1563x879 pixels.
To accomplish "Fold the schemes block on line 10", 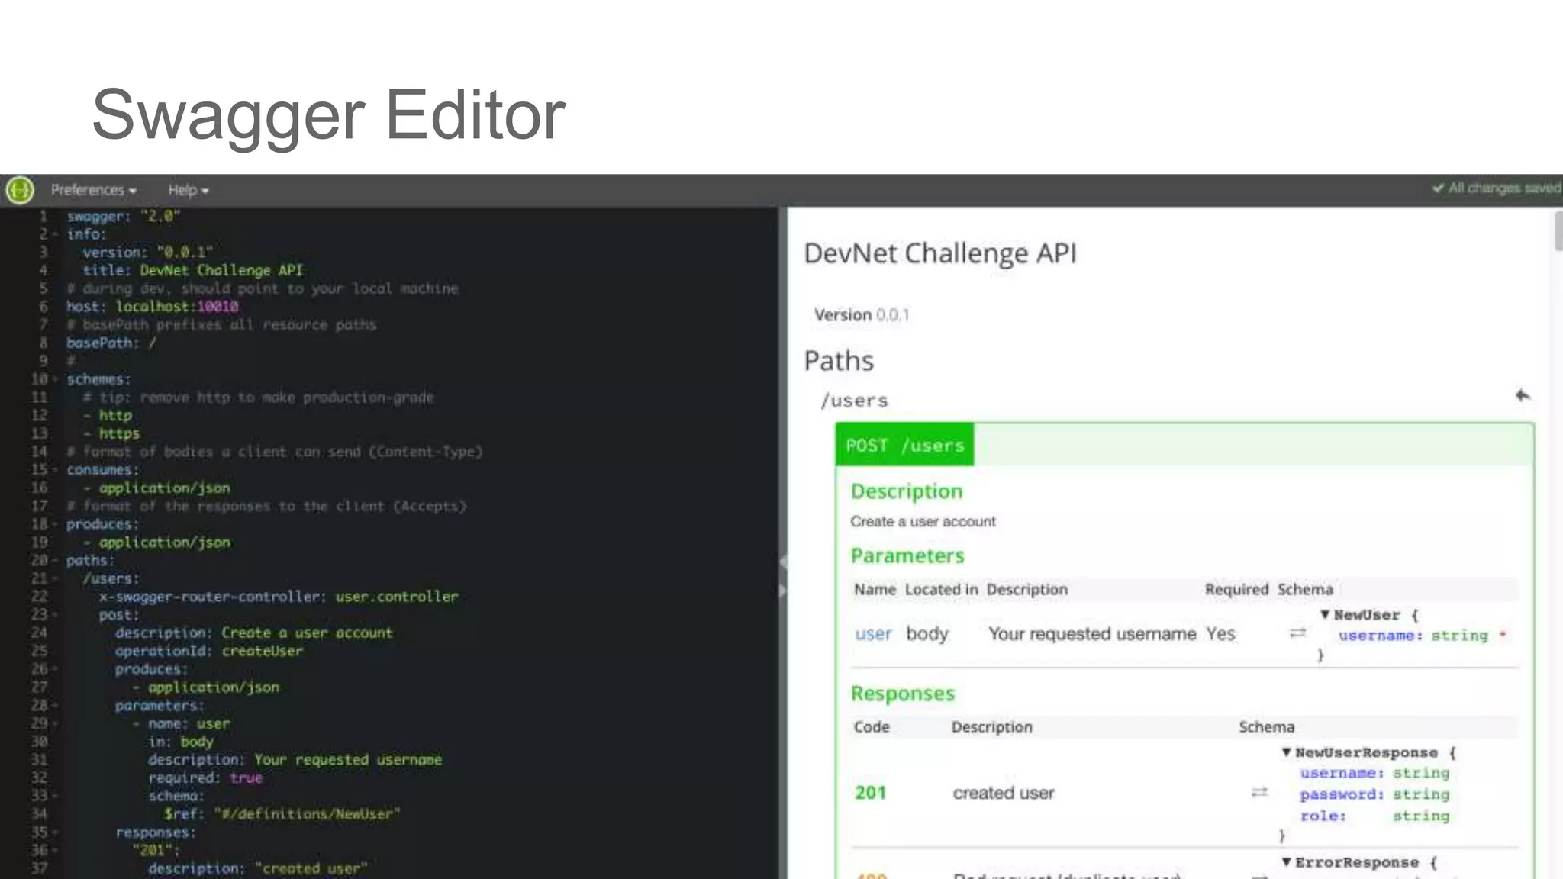I will [x=55, y=380].
